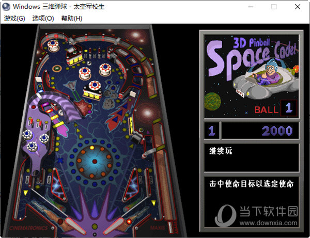Click the CINEMATRONICS label on table
The image size is (310, 238).
[x=28, y=228]
